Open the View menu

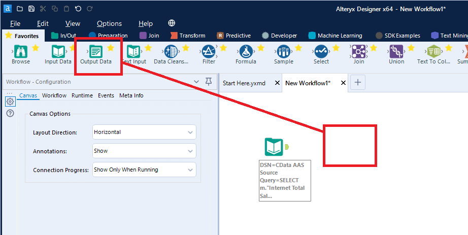click(73, 23)
